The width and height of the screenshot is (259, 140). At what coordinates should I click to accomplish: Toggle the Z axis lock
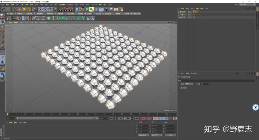[50, 9]
